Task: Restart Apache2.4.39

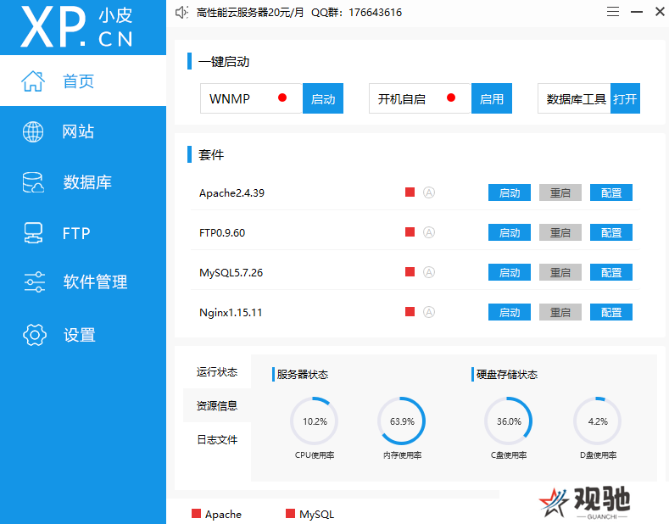Action: 560,192
